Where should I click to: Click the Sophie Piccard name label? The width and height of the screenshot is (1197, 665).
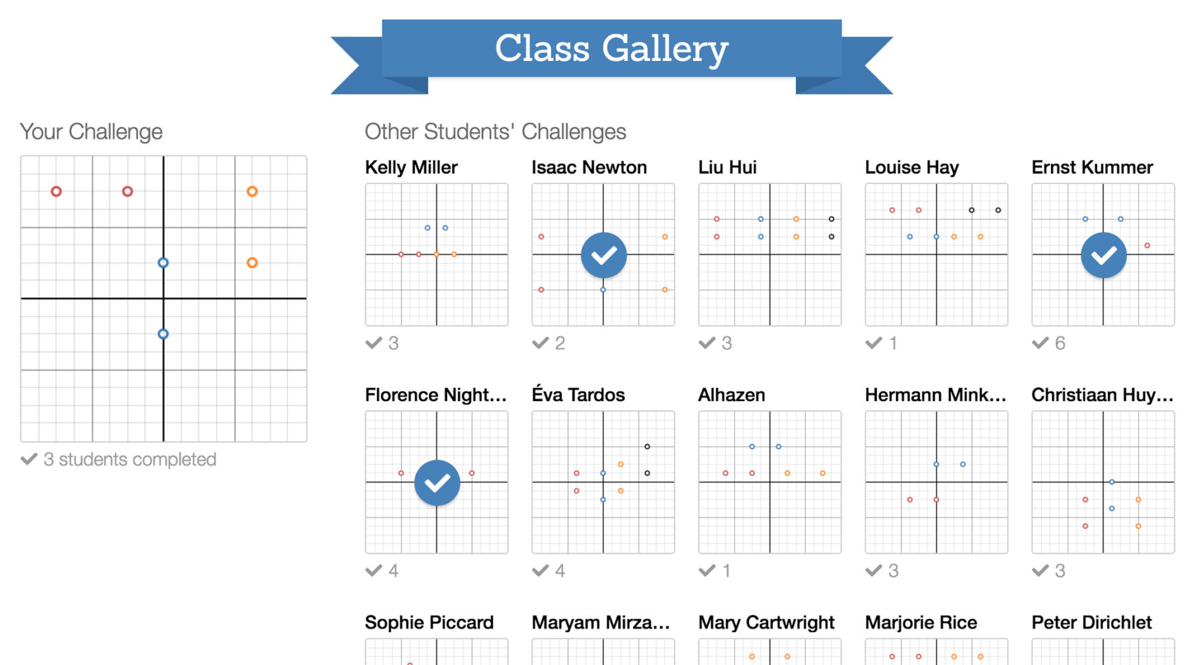(429, 622)
